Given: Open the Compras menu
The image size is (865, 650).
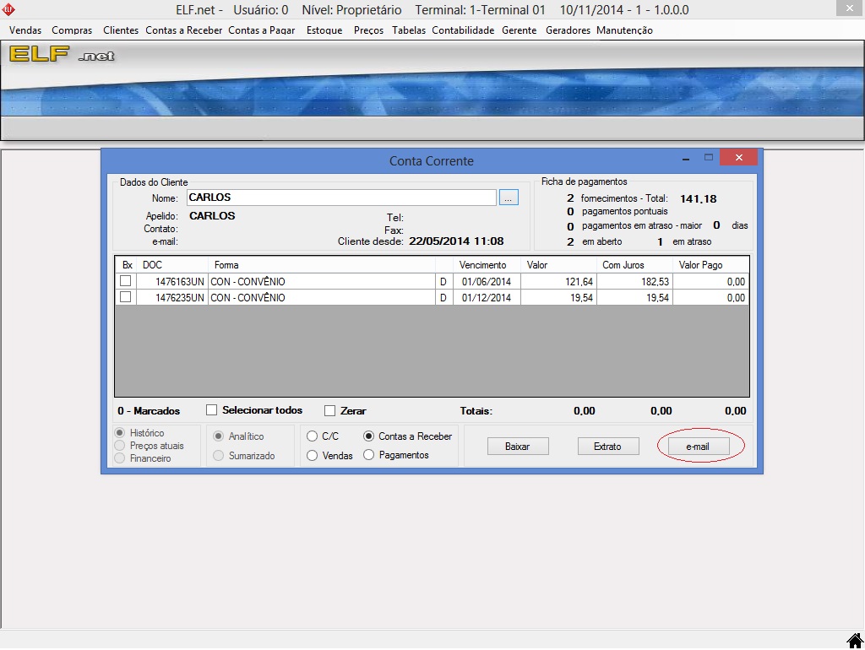Looking at the screenshot, I should [72, 30].
